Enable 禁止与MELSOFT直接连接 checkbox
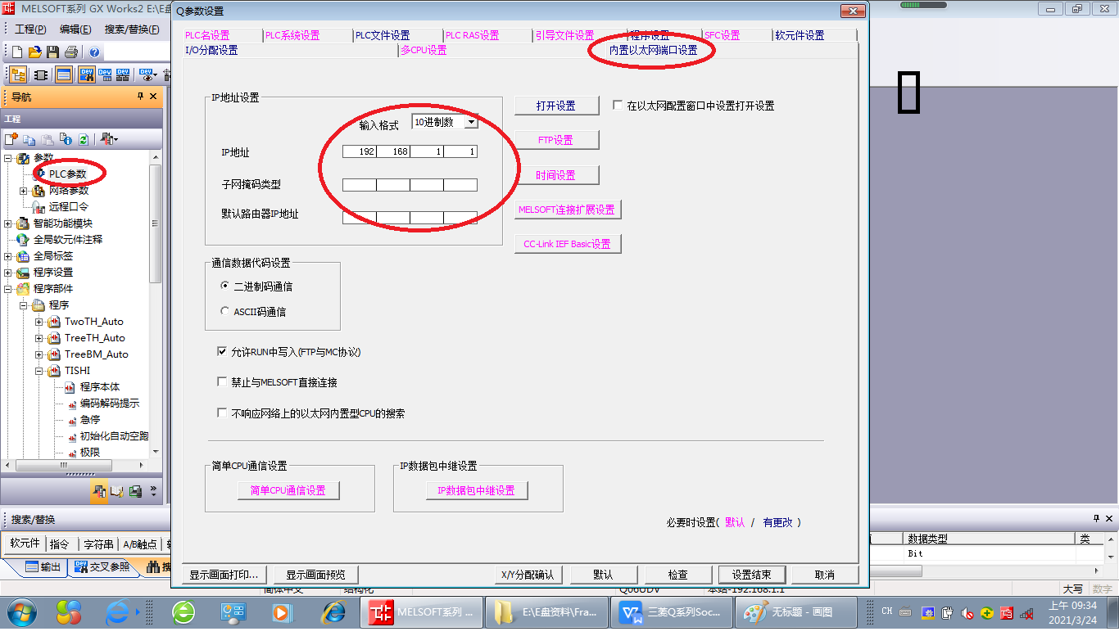Viewport: 1119px width, 636px height. tap(222, 382)
